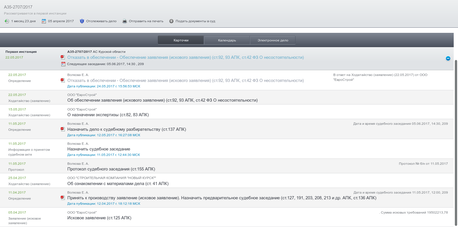This screenshot has height=227, width=458.
Task: Click Дата публикации: 11.05.2017 г. 12:44:30 МСК
Action: click(x=104, y=155)
